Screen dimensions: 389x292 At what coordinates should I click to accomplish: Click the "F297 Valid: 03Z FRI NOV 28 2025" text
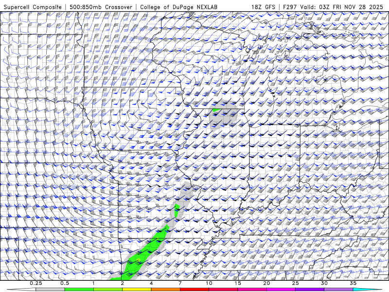pos(333,7)
